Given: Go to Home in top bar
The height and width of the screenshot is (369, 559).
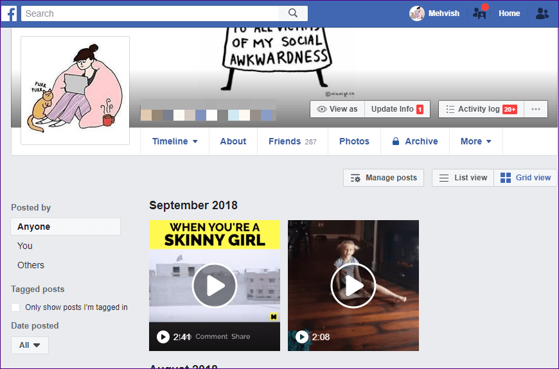Looking at the screenshot, I should 509,13.
